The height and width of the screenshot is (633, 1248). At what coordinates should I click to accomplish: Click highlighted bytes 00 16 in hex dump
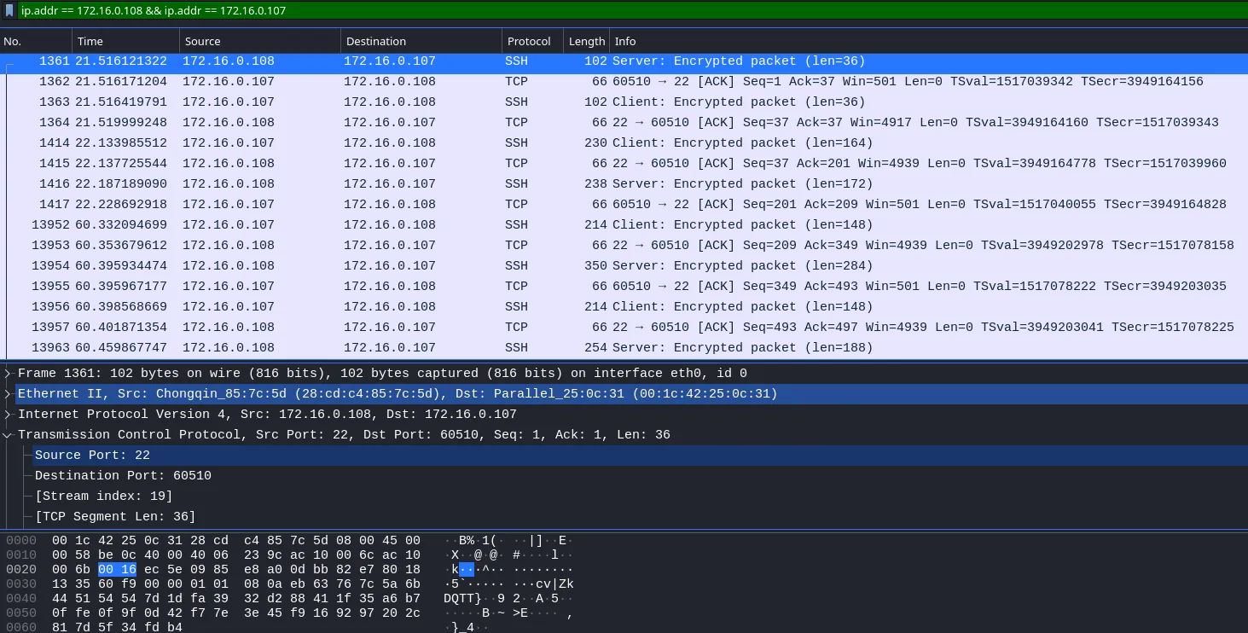coord(117,569)
